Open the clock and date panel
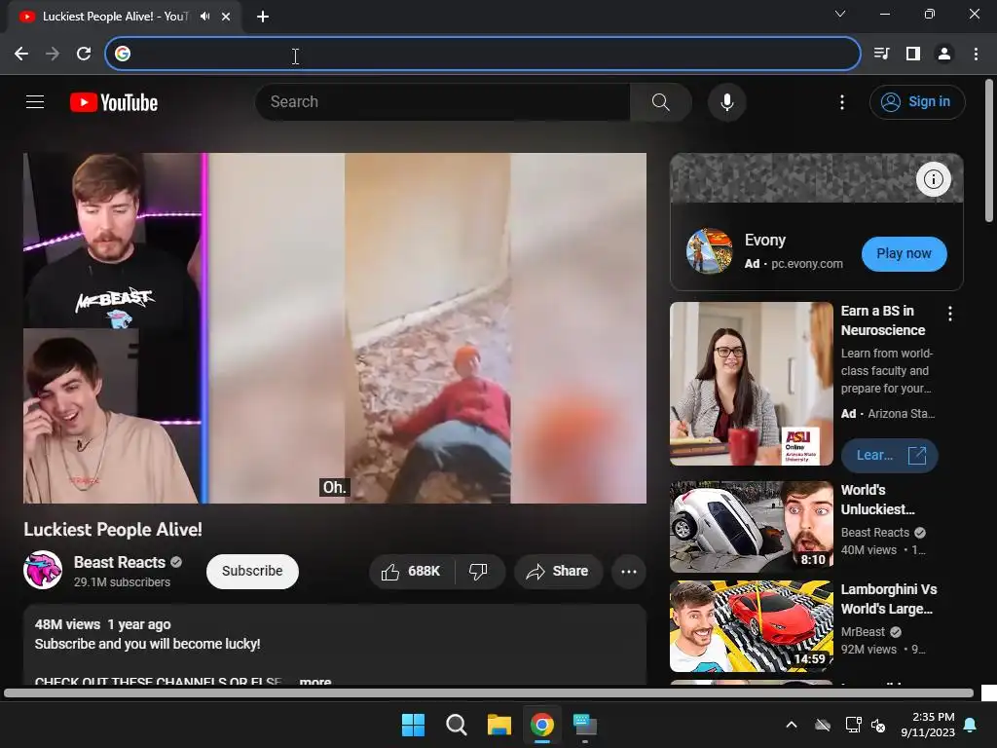The width and height of the screenshot is (997, 748). (x=928, y=725)
